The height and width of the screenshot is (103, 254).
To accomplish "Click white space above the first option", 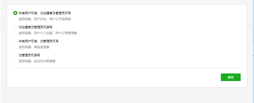I will pos(102,8).
